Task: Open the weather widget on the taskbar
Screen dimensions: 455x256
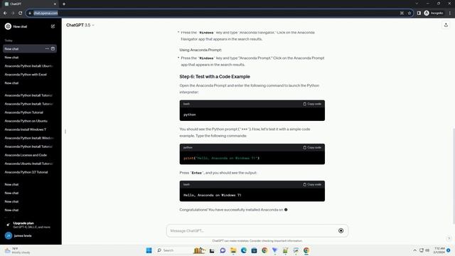Action: coord(17,250)
